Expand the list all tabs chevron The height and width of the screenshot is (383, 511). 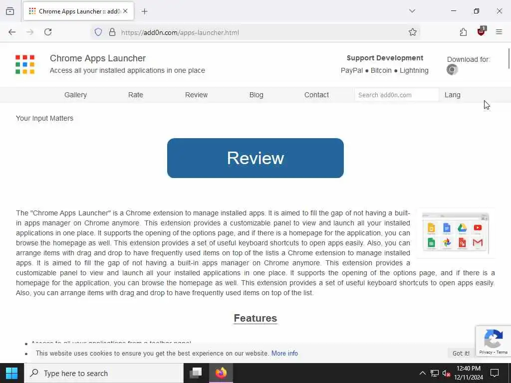click(x=412, y=11)
